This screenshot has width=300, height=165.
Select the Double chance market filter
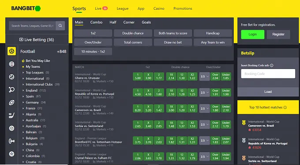coord(133,33)
